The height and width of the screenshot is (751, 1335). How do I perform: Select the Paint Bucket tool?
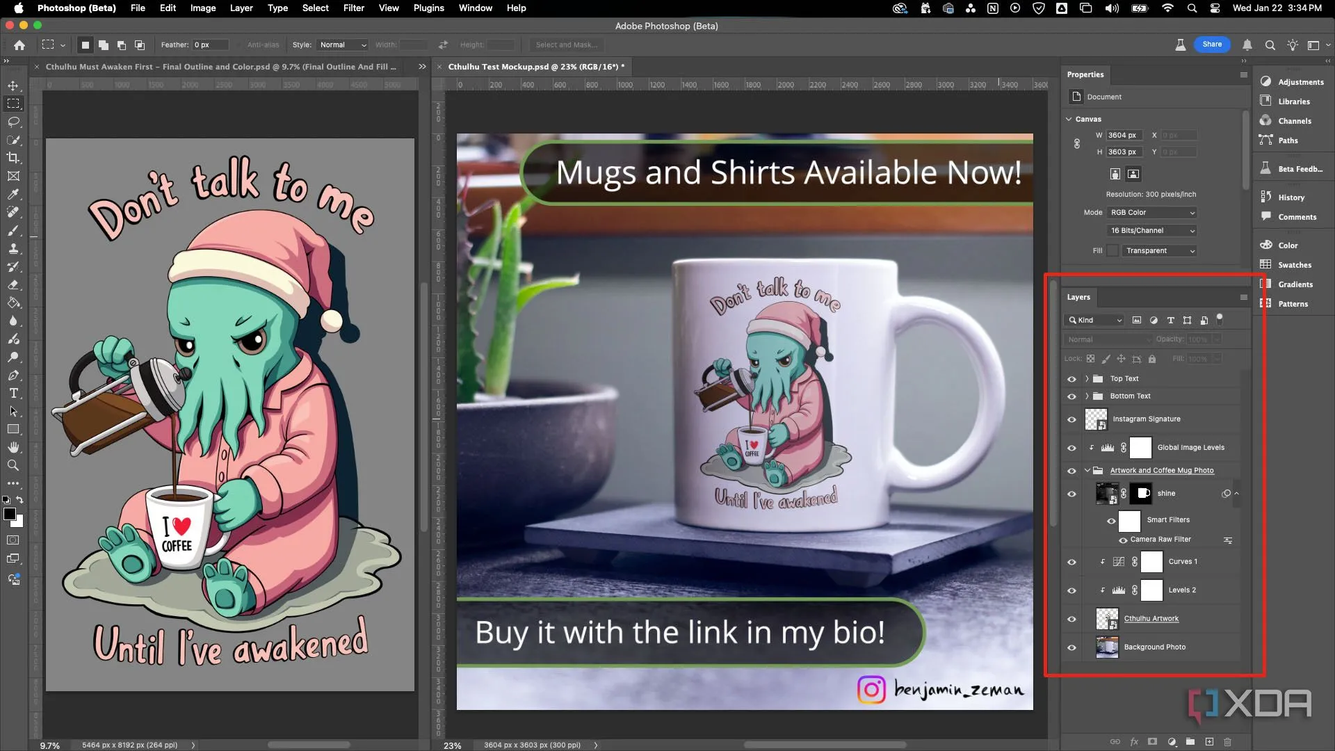(13, 302)
